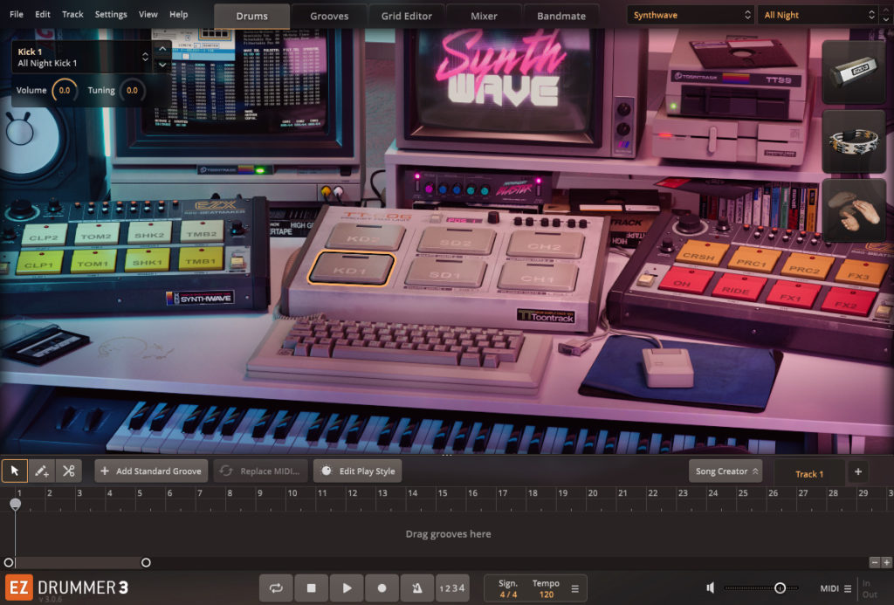Viewport: 894px width, 605px height.
Task: Start playback with the Play button
Action: (347, 588)
